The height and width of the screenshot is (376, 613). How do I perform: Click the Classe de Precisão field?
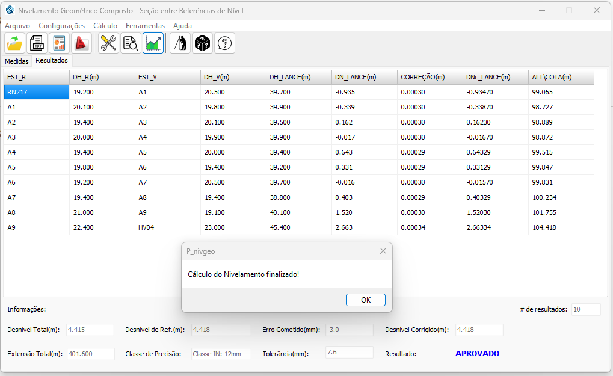pos(221,354)
